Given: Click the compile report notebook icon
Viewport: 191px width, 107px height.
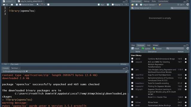Looking at the screenshot, I should (48, 5).
